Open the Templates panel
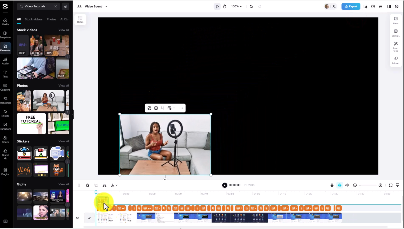404x229 pixels. click(5, 35)
